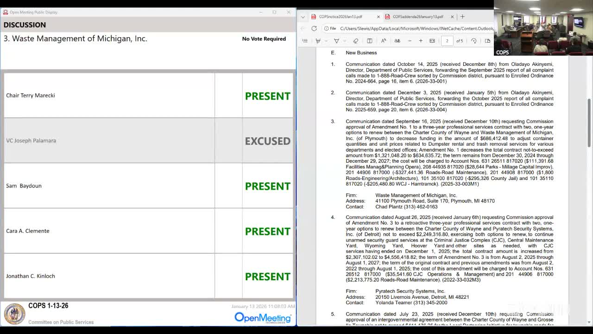Choose the Add text tool in PDF toolbar
Viewport: 593px width, 334px height.
coord(370,41)
